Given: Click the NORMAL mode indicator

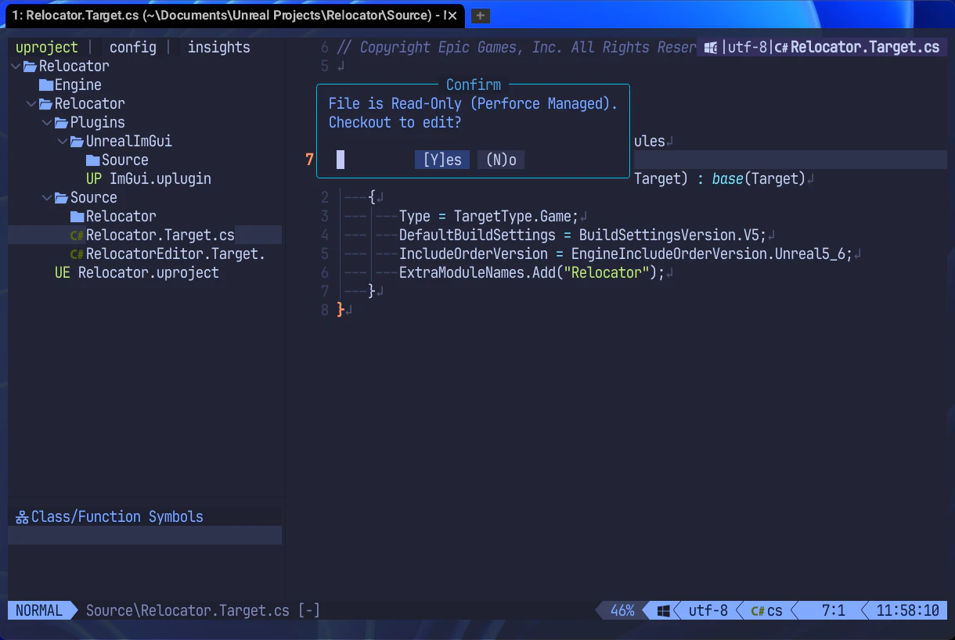Looking at the screenshot, I should click(x=39, y=611).
